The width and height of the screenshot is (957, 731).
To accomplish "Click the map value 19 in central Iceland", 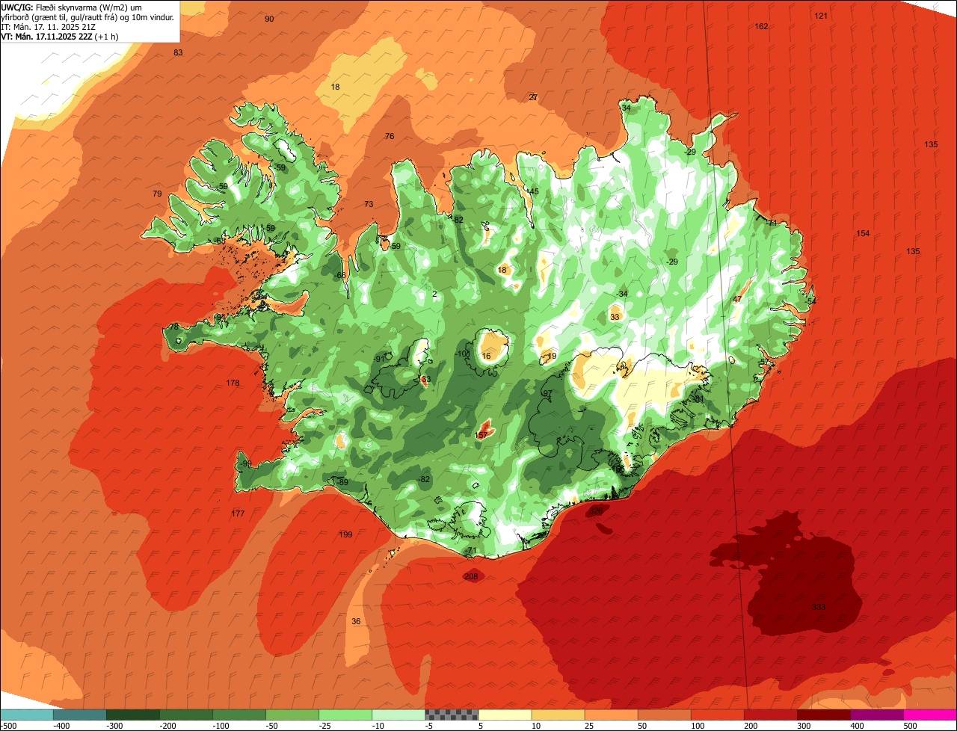I will pyautogui.click(x=552, y=357).
